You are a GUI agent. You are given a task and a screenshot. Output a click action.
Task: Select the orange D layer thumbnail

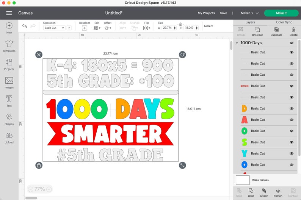tap(244, 109)
